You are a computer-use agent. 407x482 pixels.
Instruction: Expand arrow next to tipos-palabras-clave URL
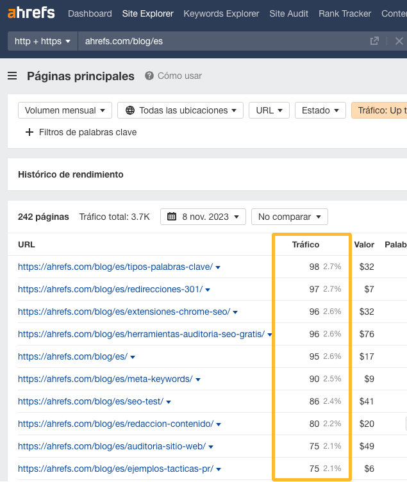click(218, 267)
